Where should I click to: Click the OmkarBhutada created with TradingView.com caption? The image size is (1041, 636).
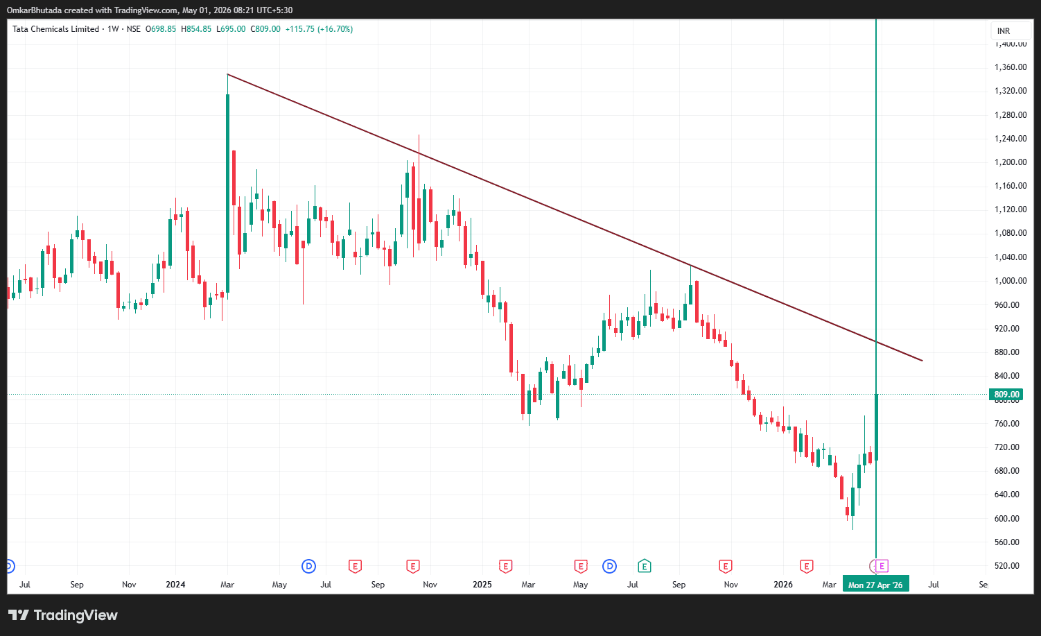tap(150, 10)
